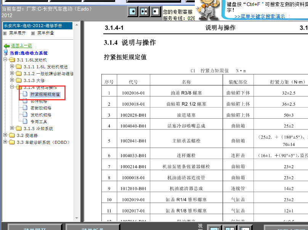308x230 pixels.
Task: Click torque value 32±2.5
Action: click(x=289, y=93)
